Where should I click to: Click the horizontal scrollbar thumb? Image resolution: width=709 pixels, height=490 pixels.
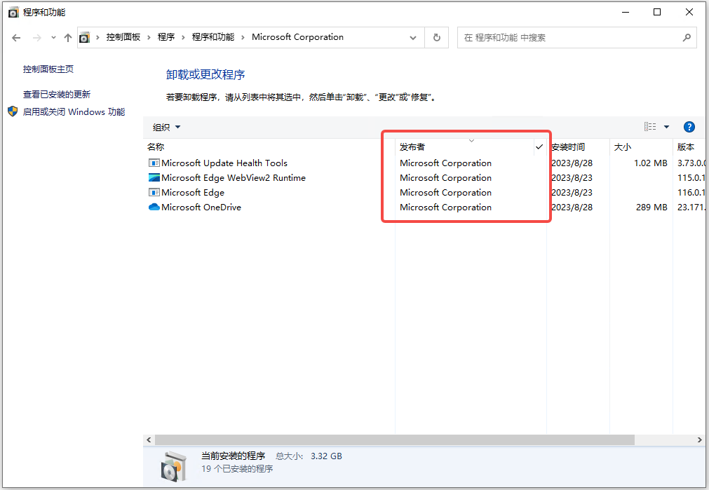point(394,440)
